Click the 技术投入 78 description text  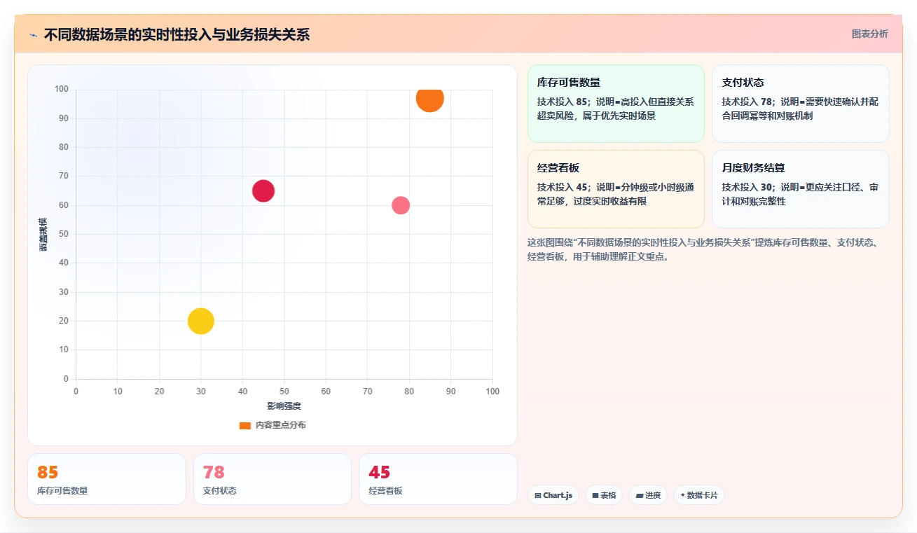click(801, 109)
